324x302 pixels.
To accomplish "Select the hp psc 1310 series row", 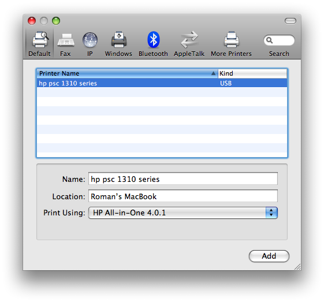I will pyautogui.click(x=162, y=83).
